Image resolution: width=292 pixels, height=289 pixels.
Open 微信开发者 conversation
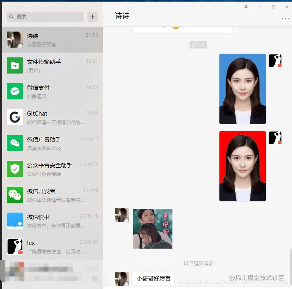[x=52, y=195]
